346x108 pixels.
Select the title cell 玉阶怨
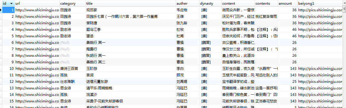[x=131, y=68]
